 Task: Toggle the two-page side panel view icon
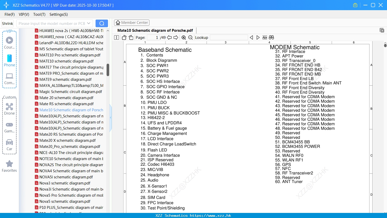click(x=116, y=38)
